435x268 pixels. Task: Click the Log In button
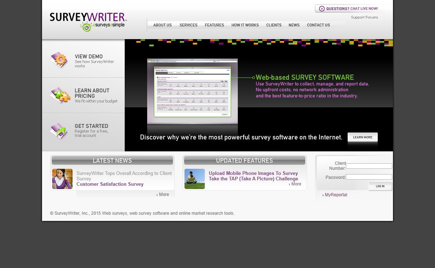(x=380, y=186)
